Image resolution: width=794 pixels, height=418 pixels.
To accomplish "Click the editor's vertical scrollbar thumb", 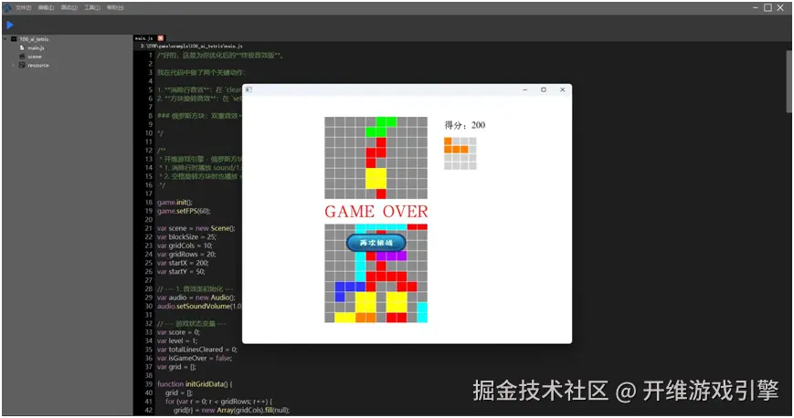I will click(x=789, y=81).
